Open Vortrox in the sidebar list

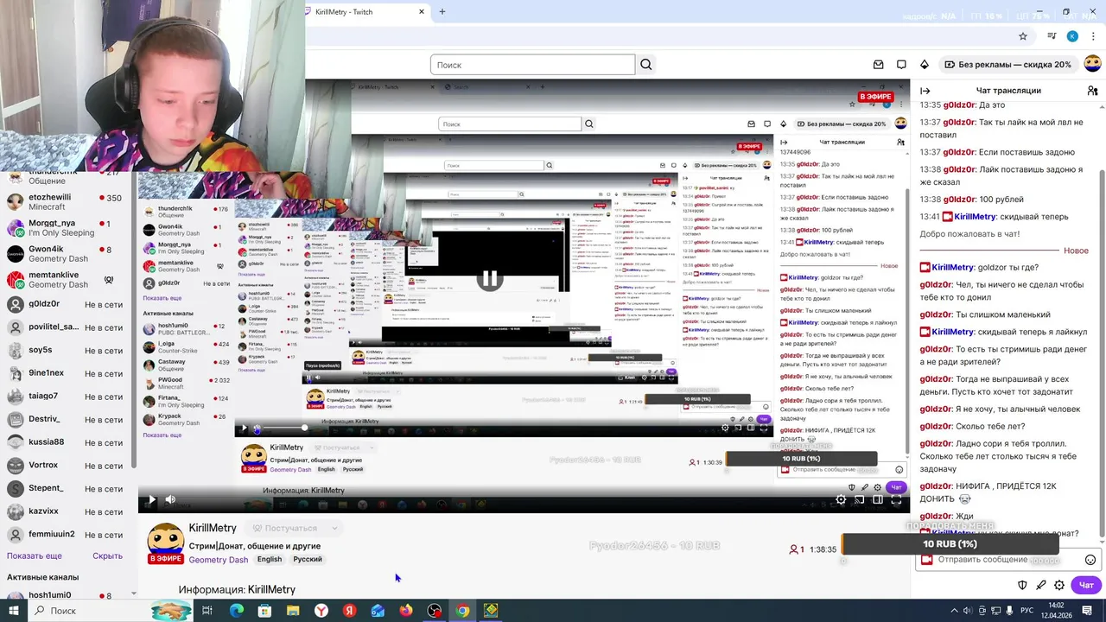click(x=67, y=465)
